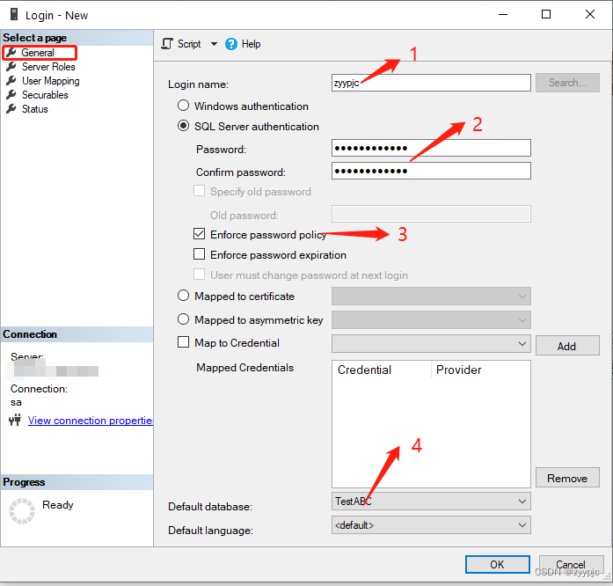Image resolution: width=613 pixels, height=586 pixels.
Task: Select Windows authentication radio button
Action: tap(183, 106)
